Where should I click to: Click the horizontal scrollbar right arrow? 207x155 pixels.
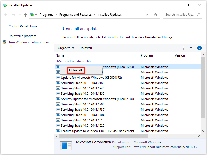[199, 136]
